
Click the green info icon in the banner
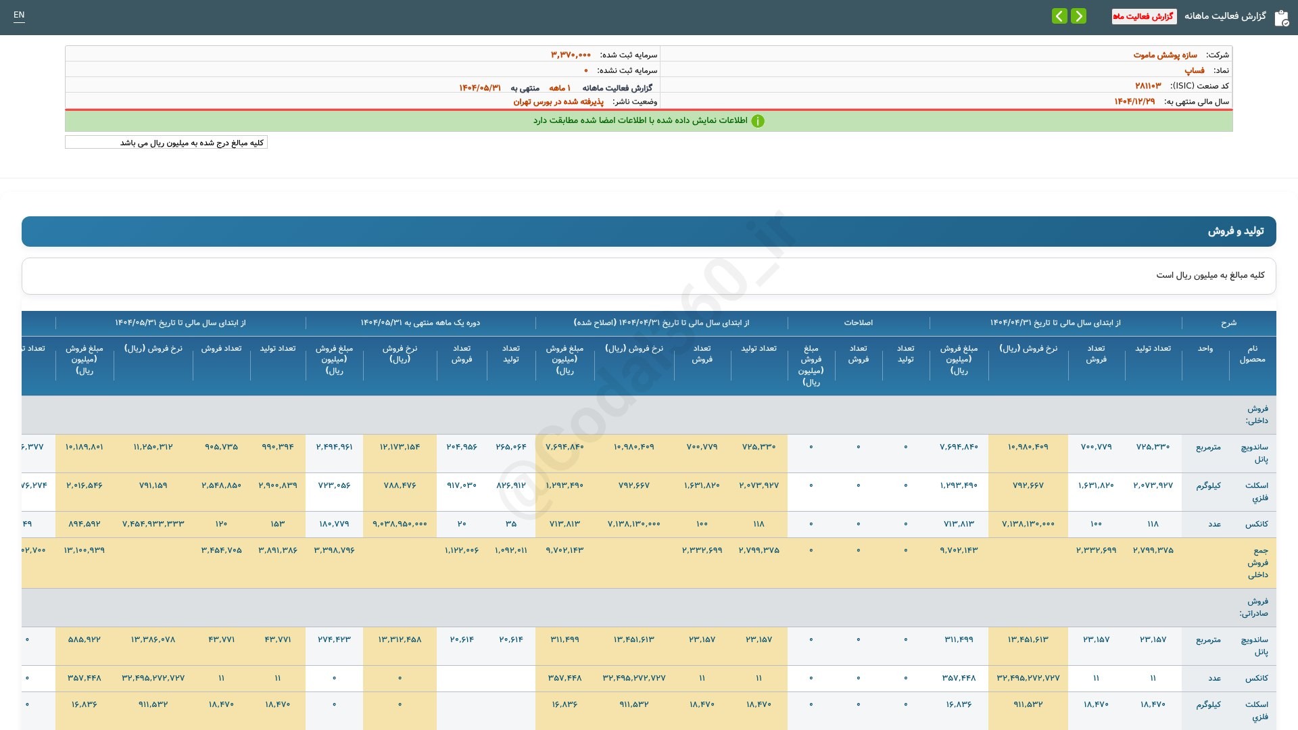pyautogui.click(x=758, y=121)
